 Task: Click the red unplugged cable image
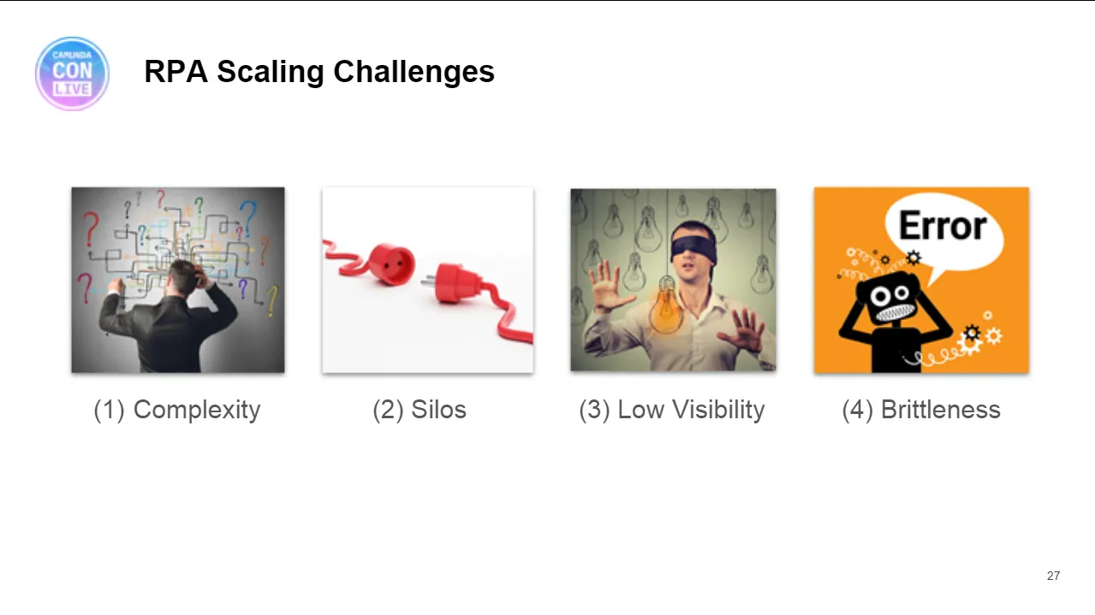point(427,280)
